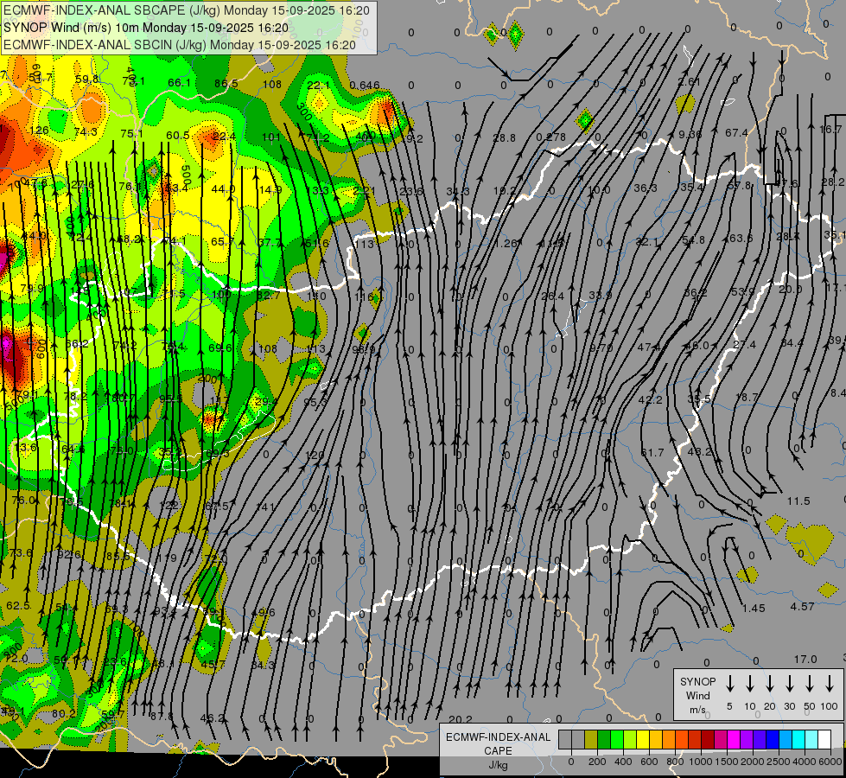
Task: Click the map value 33.9
Action: coord(601,296)
